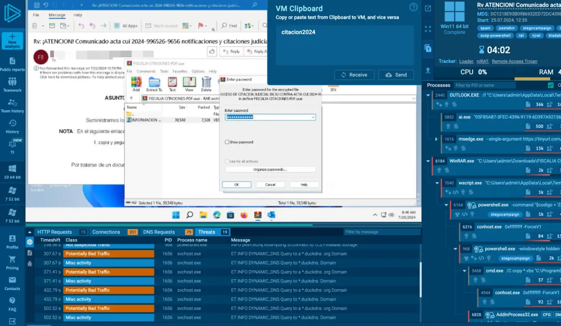Enable the Show password checkbox

click(228, 142)
